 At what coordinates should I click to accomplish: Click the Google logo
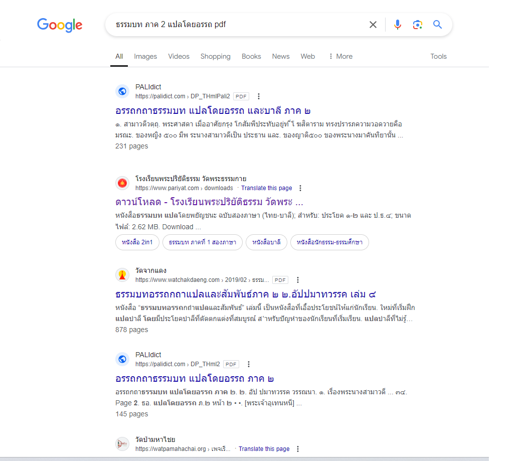point(60,25)
